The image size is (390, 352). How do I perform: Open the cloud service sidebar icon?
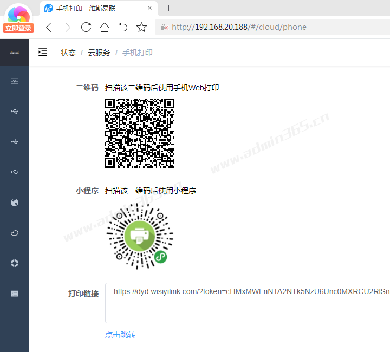(x=15, y=233)
